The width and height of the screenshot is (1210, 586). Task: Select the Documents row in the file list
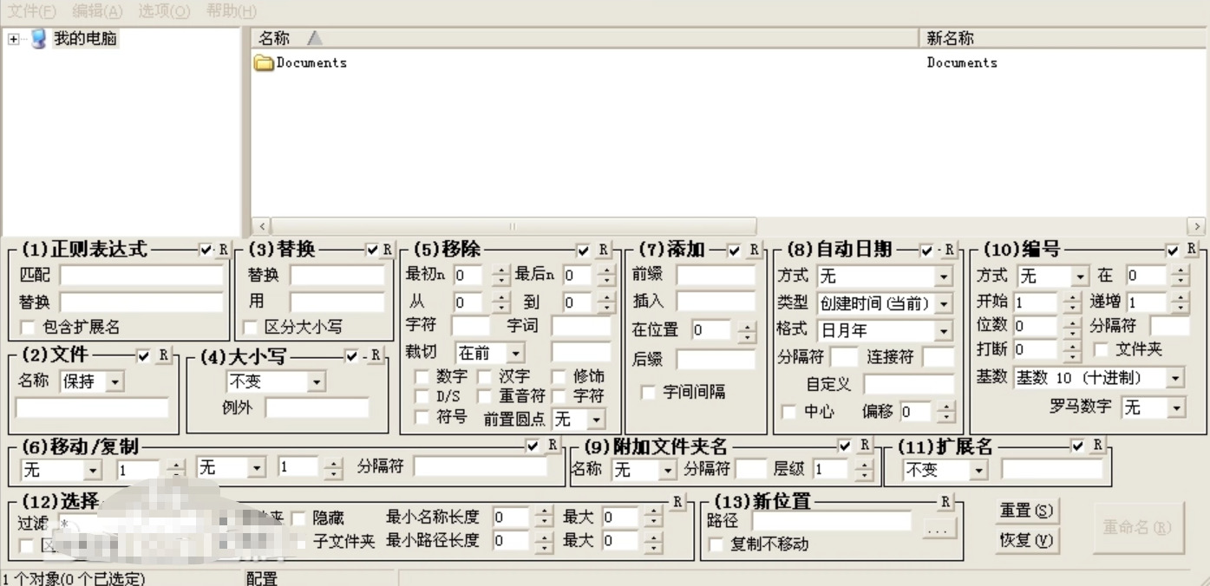click(x=729, y=62)
